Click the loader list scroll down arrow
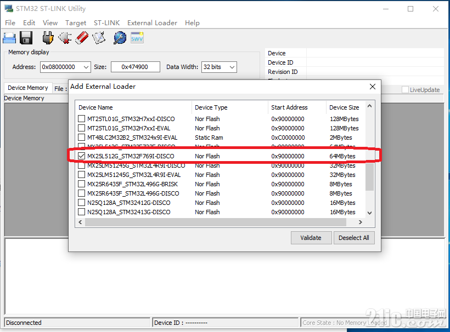Viewport: 450px width, 332px height. pos(370,213)
